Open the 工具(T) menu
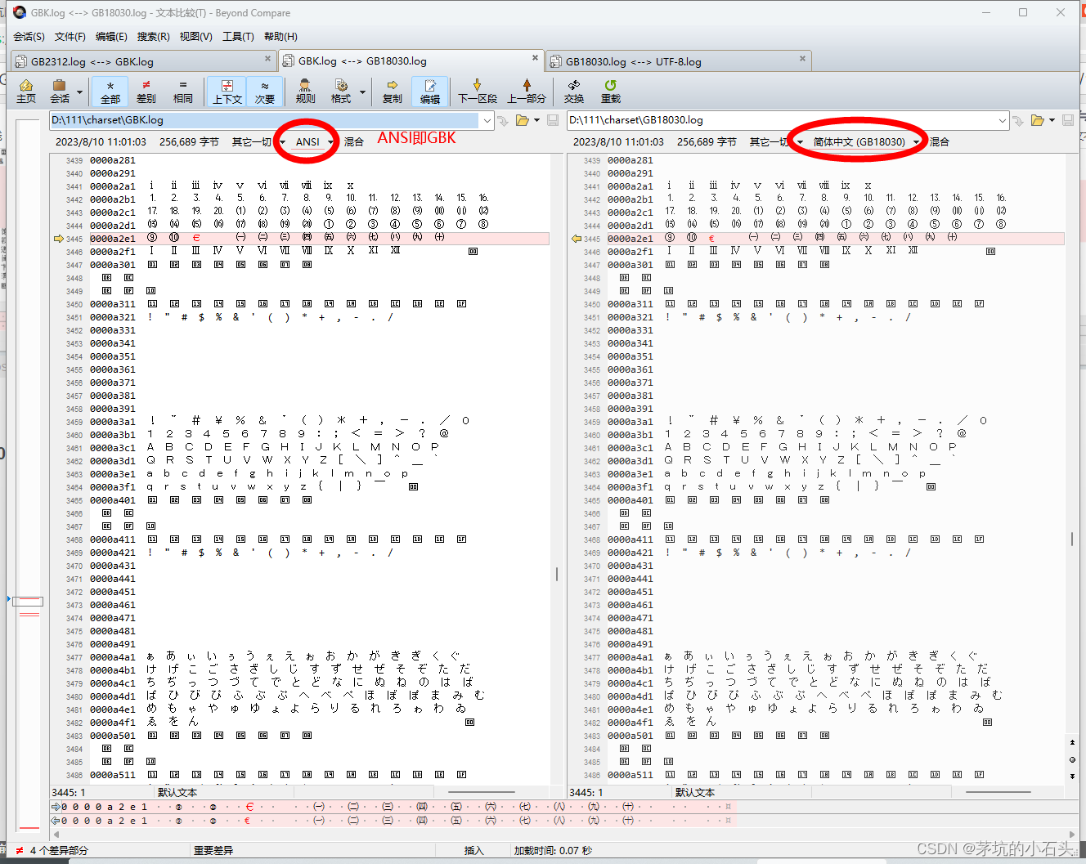 pos(238,37)
